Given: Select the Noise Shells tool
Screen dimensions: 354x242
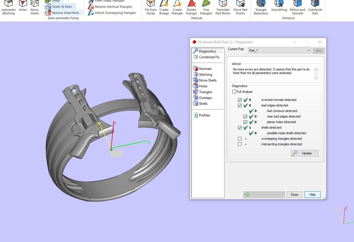Looking at the screenshot, I should click(34, 7).
